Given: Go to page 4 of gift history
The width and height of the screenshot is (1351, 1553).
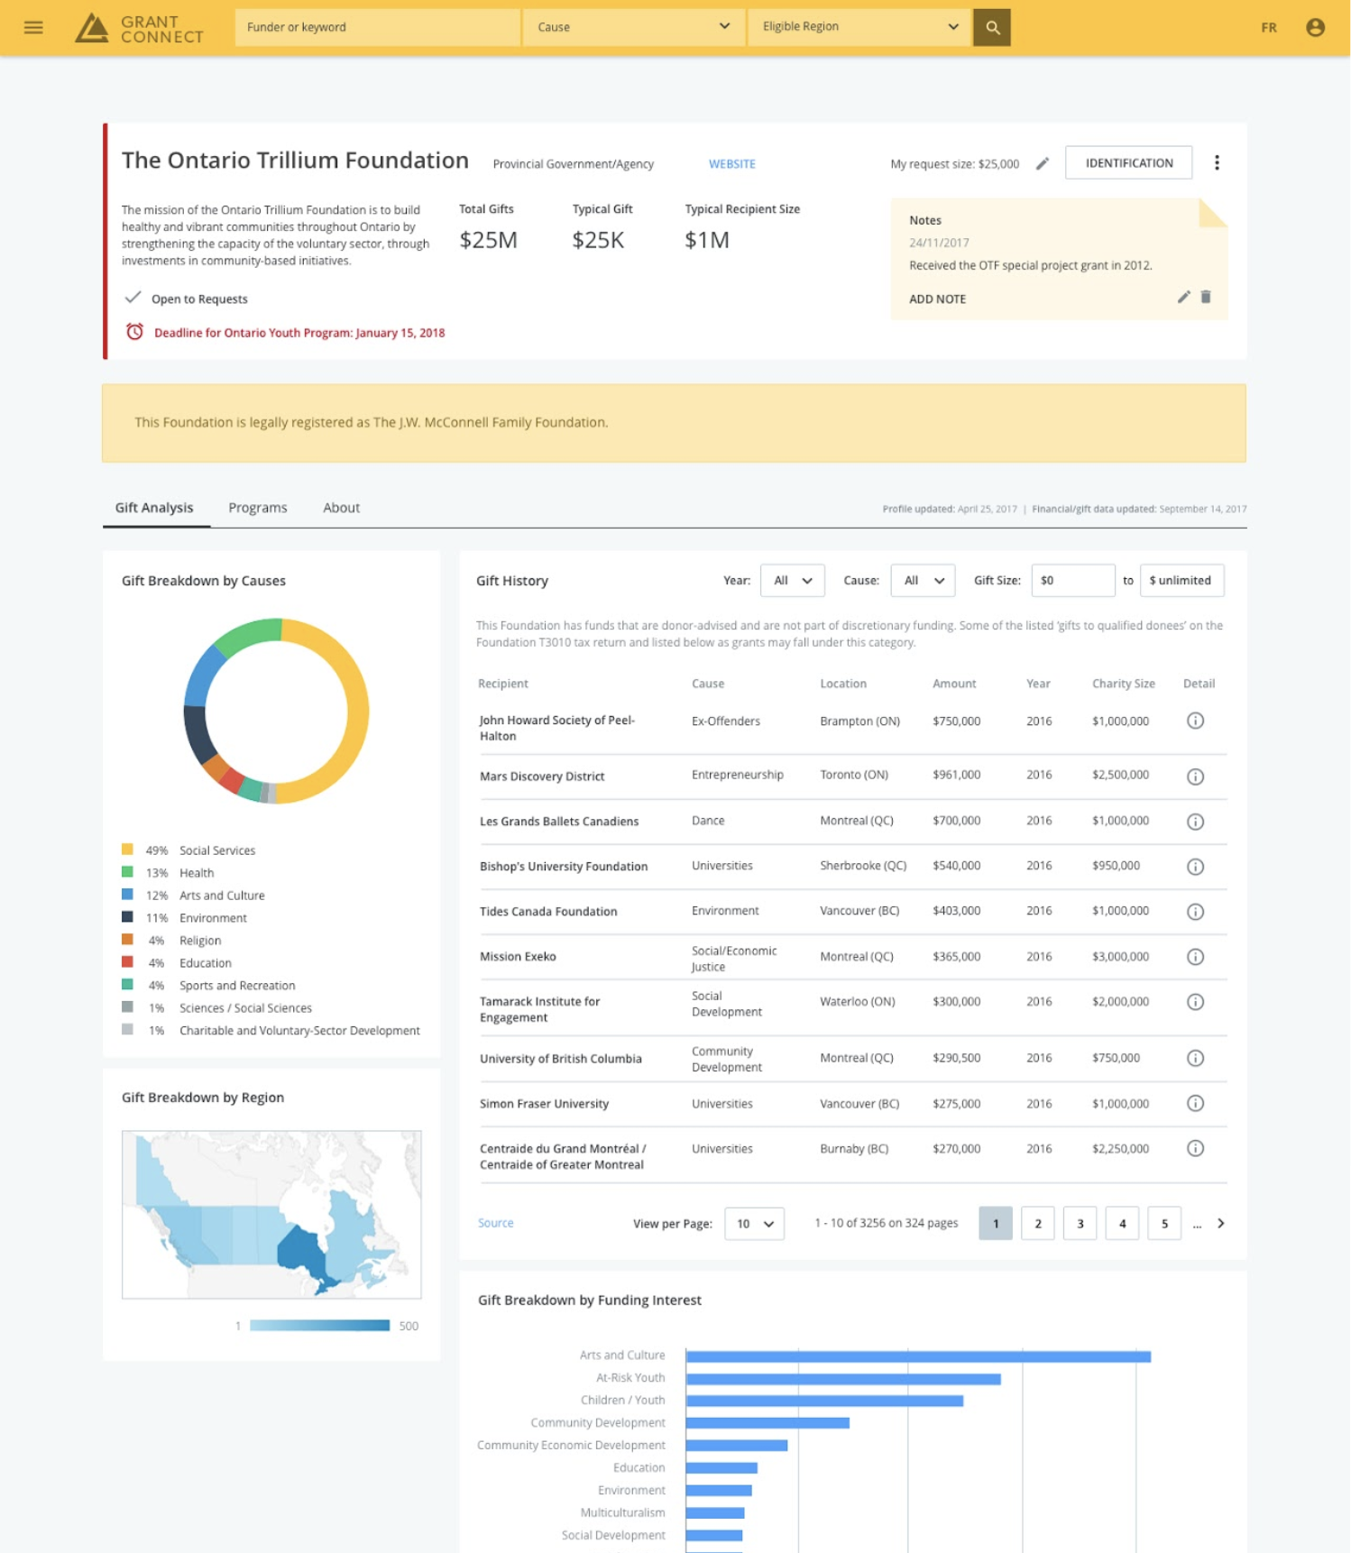Looking at the screenshot, I should pos(1122,1224).
